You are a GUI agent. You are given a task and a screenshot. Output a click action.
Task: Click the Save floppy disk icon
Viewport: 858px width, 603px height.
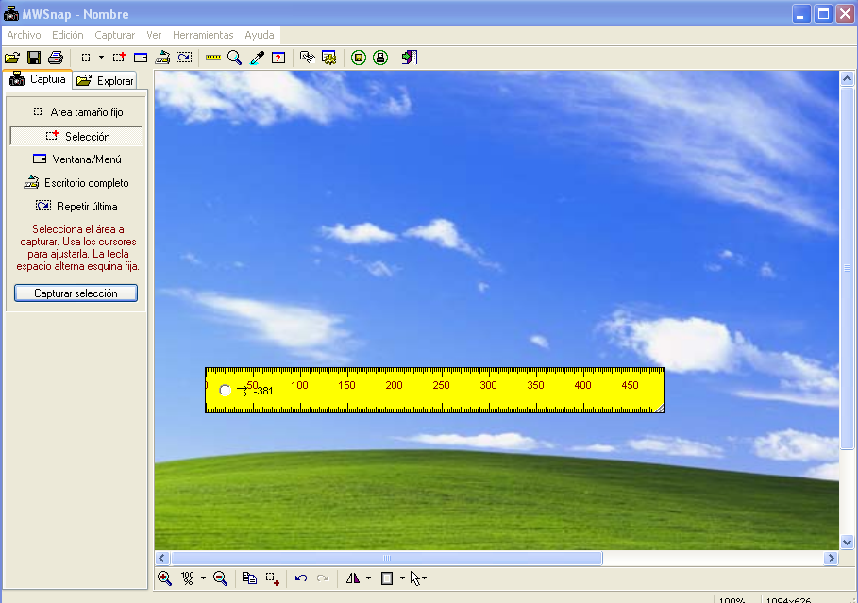tap(34, 58)
